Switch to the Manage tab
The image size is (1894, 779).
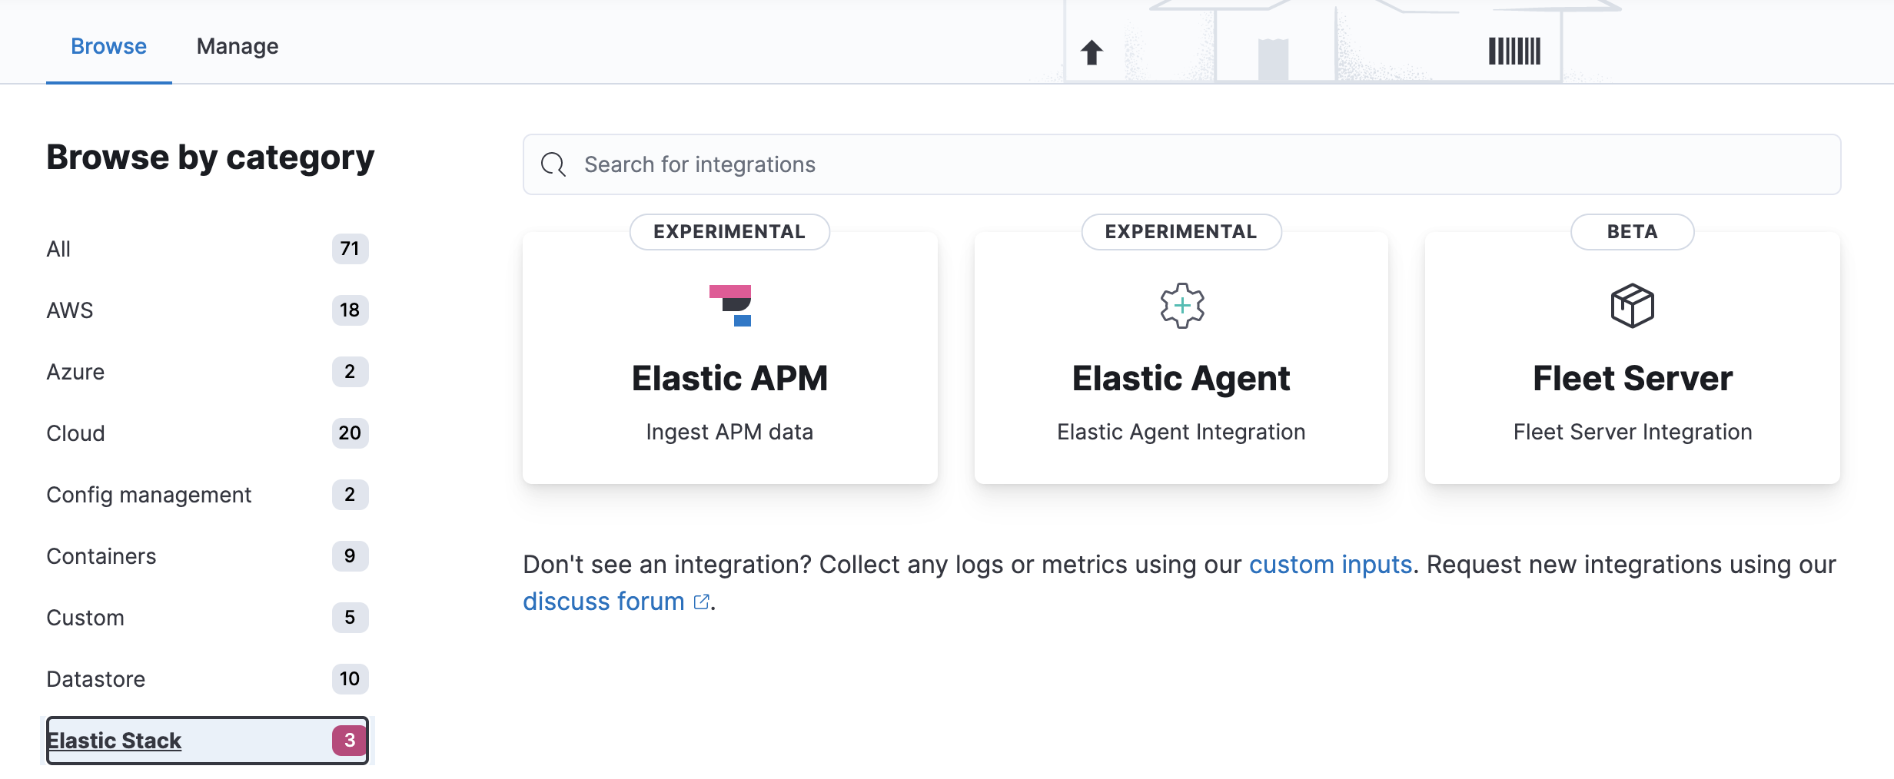(238, 46)
